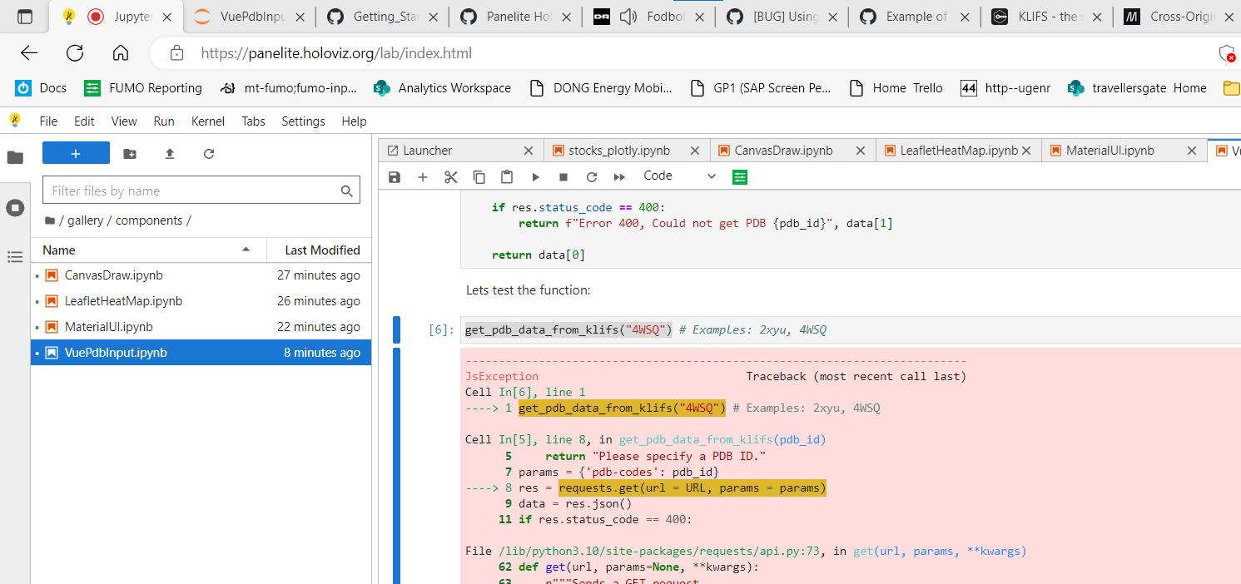Screen dimensions: 1241x584
Task: Click the address bar URL
Action: click(336, 53)
